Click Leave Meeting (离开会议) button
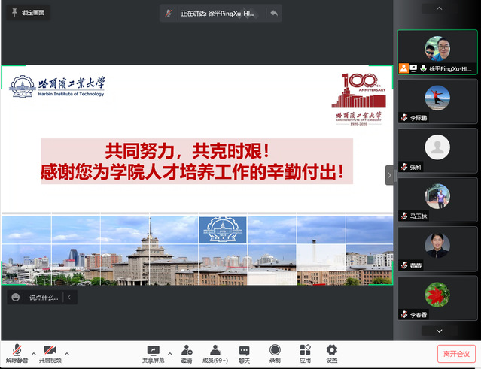Image resolution: width=481 pixels, height=369 pixels. (x=456, y=354)
